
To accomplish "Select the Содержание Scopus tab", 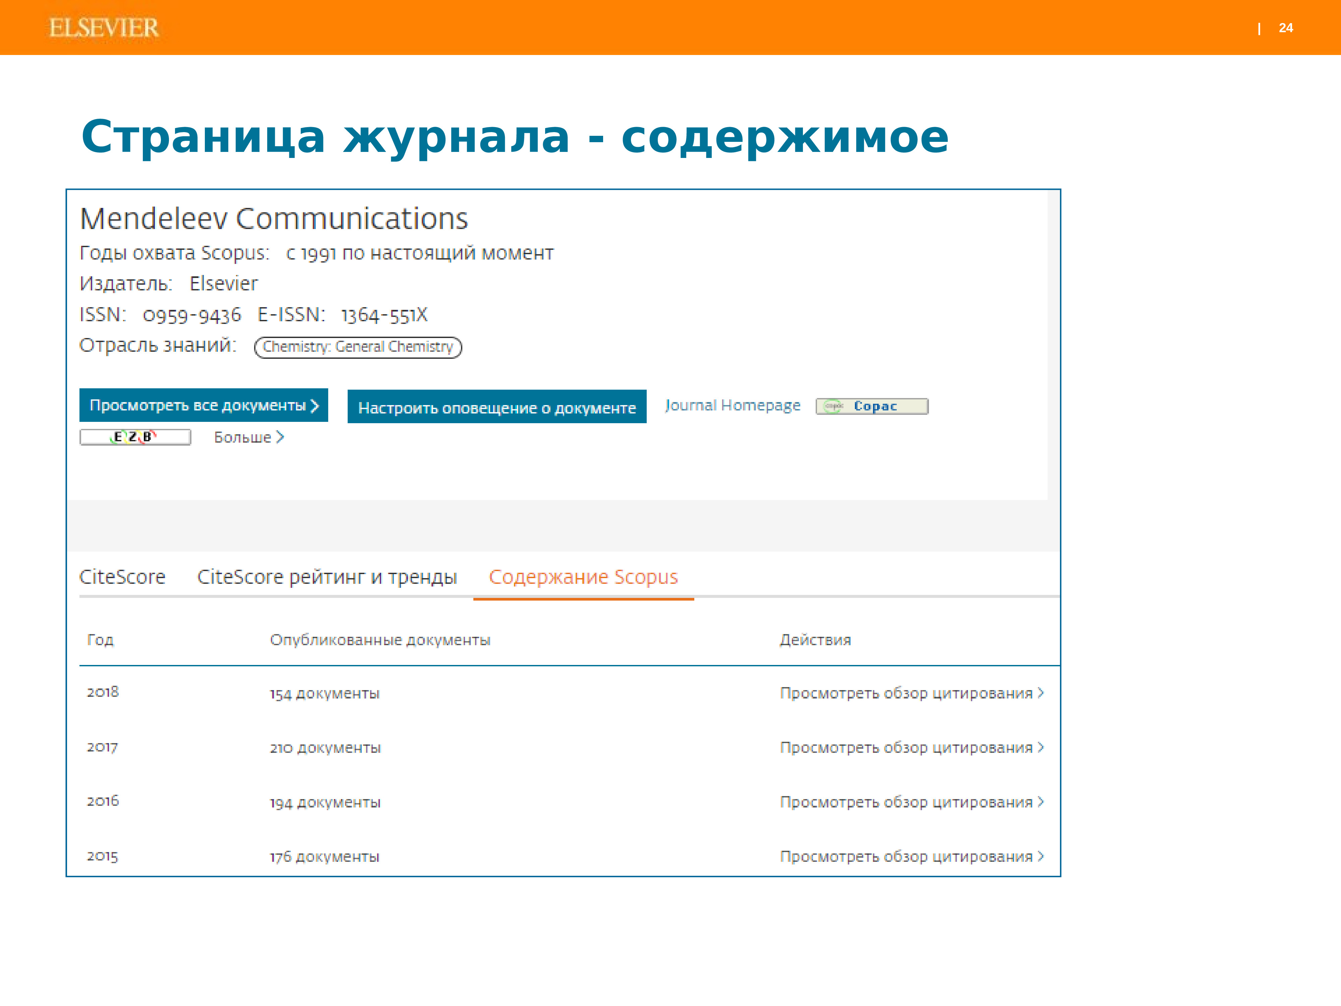I will click(x=583, y=577).
